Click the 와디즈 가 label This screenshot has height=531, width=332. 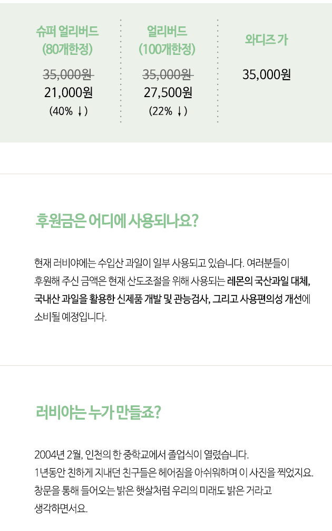[267, 40]
